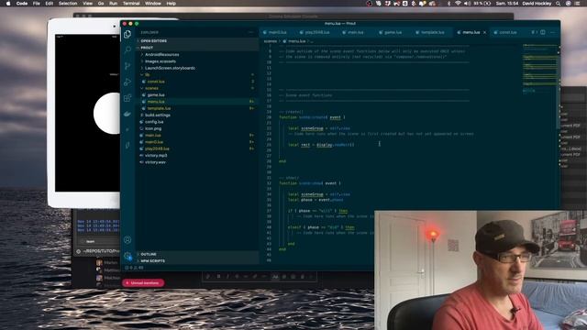The width and height of the screenshot is (587, 330).
Task: Open the Run and Debug view
Action: point(127,82)
